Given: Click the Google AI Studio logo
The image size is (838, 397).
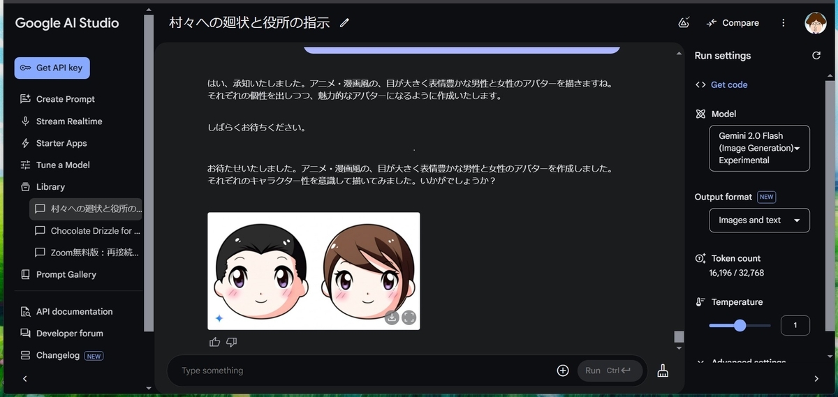Looking at the screenshot, I should (x=67, y=23).
